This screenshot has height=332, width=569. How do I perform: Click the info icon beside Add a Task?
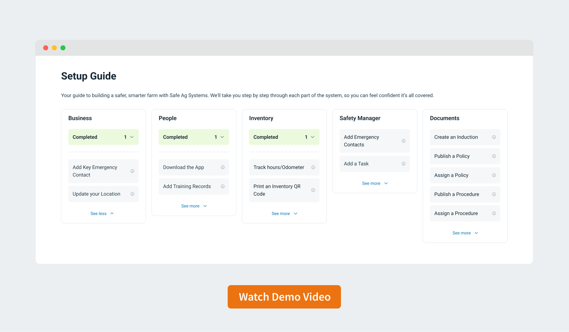click(x=403, y=164)
